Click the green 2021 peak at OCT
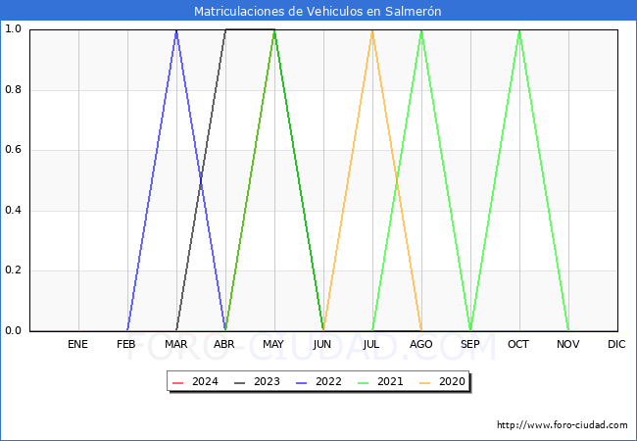637x441 pixels. coord(519,30)
